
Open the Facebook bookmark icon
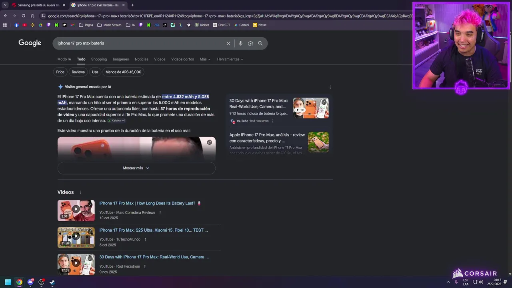click(x=16, y=25)
